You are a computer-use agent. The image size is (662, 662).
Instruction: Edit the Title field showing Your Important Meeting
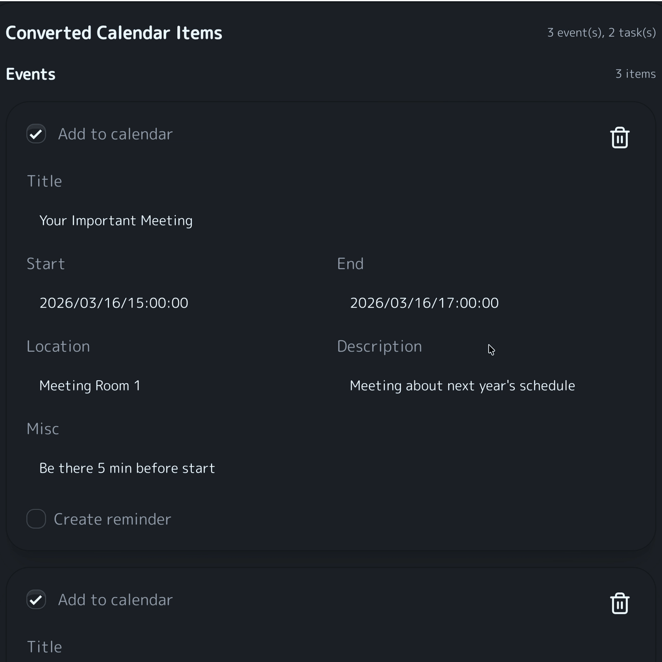pyautogui.click(x=116, y=221)
